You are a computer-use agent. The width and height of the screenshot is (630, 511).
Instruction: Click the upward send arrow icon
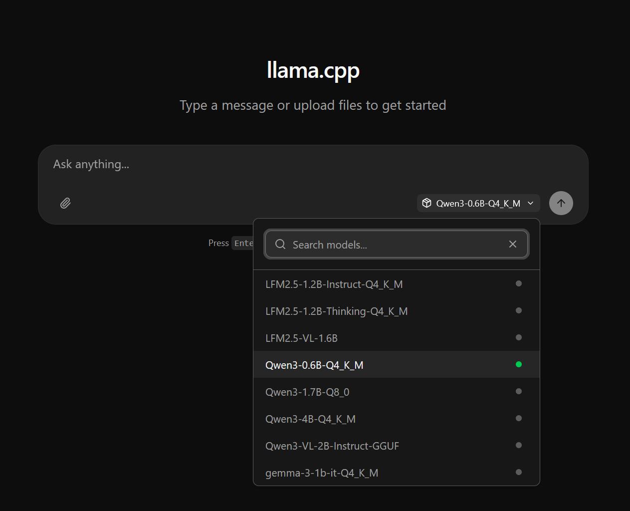(x=561, y=203)
